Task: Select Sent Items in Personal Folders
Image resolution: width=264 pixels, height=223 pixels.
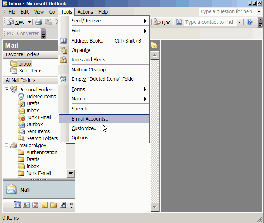Action: [38, 131]
